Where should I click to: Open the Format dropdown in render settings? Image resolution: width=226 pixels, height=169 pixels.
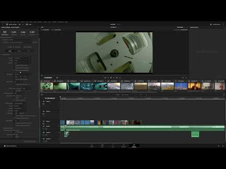[22, 58]
